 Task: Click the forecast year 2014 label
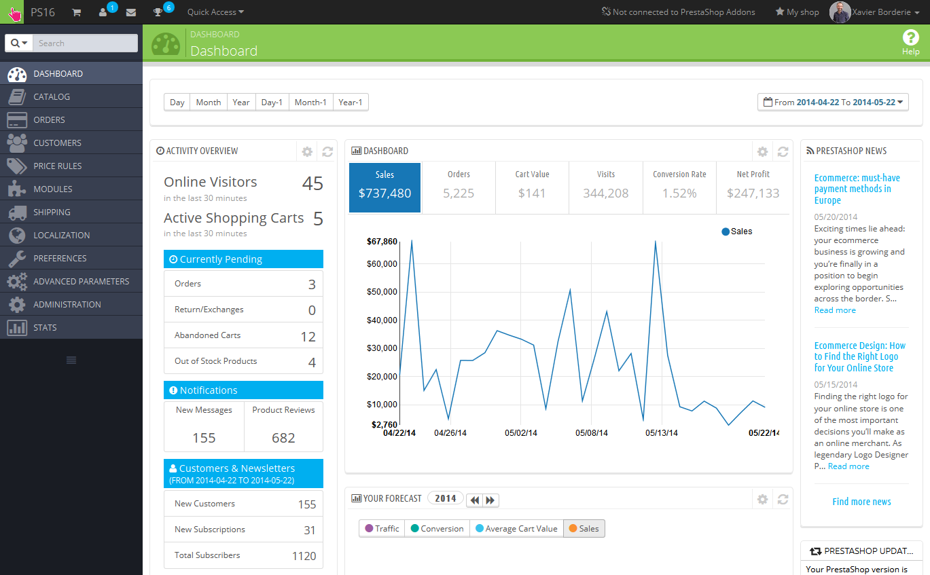446,498
